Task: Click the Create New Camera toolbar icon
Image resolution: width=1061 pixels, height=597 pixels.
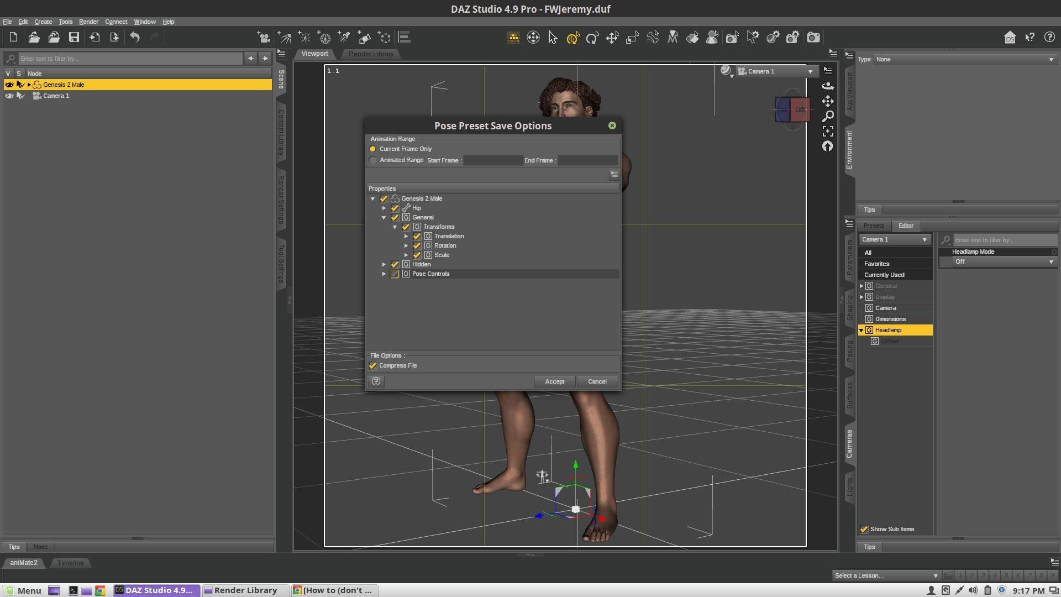Action: point(264,38)
